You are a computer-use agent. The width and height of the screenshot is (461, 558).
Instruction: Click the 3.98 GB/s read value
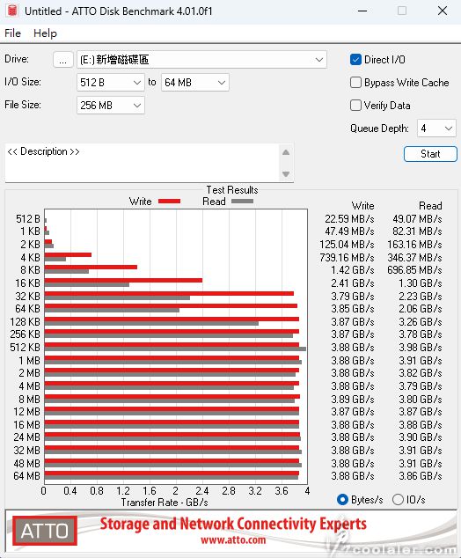click(421, 348)
